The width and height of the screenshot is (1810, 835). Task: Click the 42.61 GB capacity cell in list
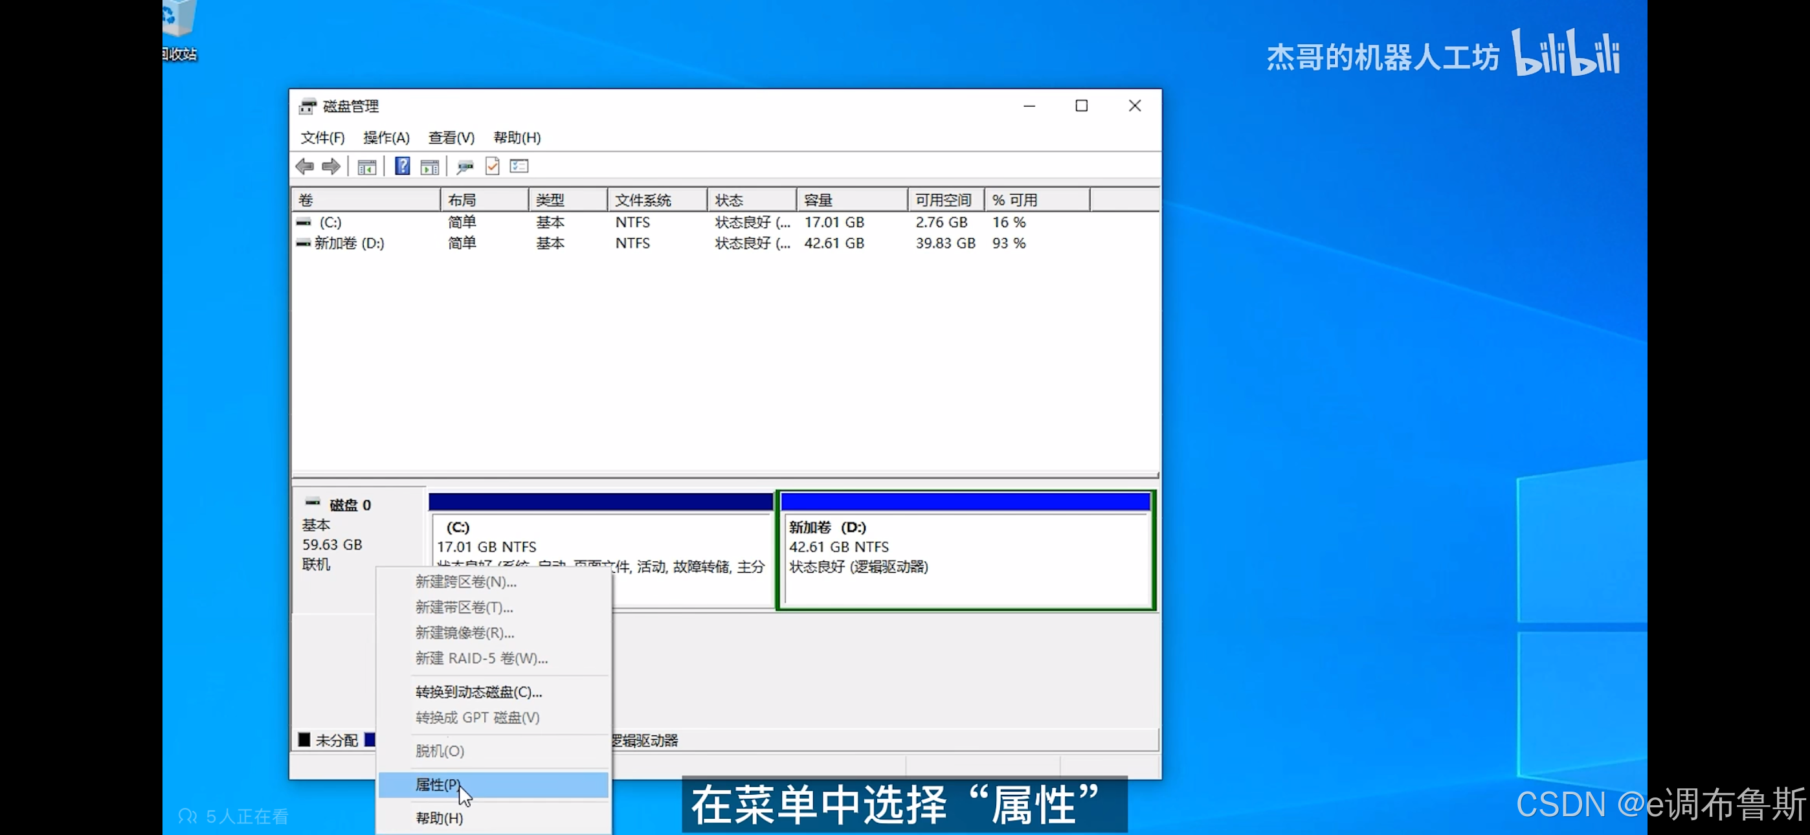point(834,243)
